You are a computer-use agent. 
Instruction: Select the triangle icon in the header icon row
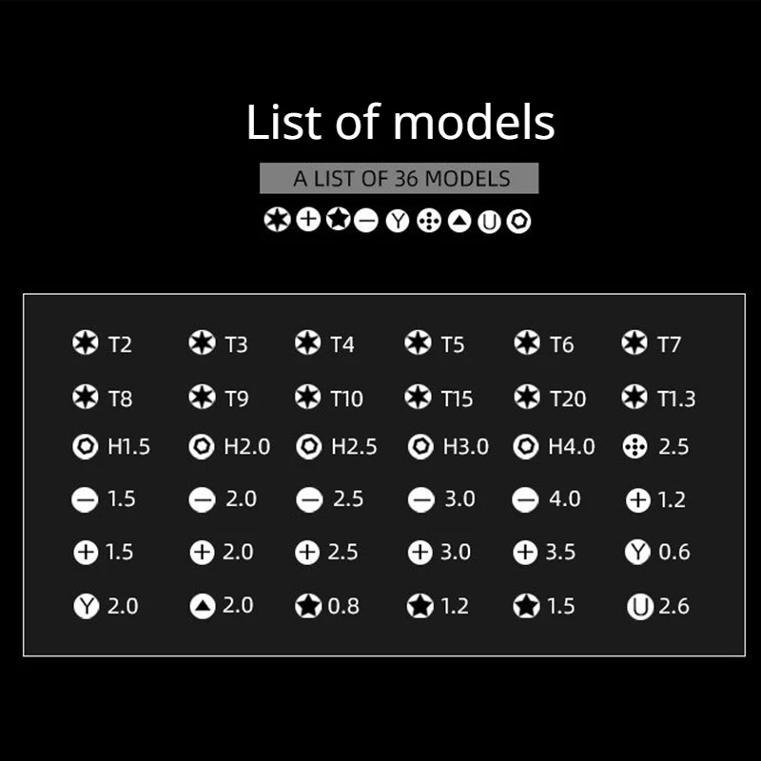(459, 222)
